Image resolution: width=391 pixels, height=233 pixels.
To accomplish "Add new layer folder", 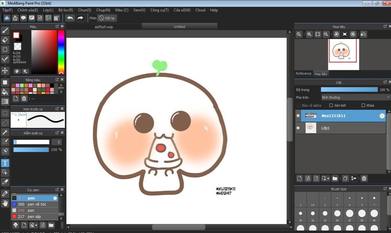I will coord(335,178).
